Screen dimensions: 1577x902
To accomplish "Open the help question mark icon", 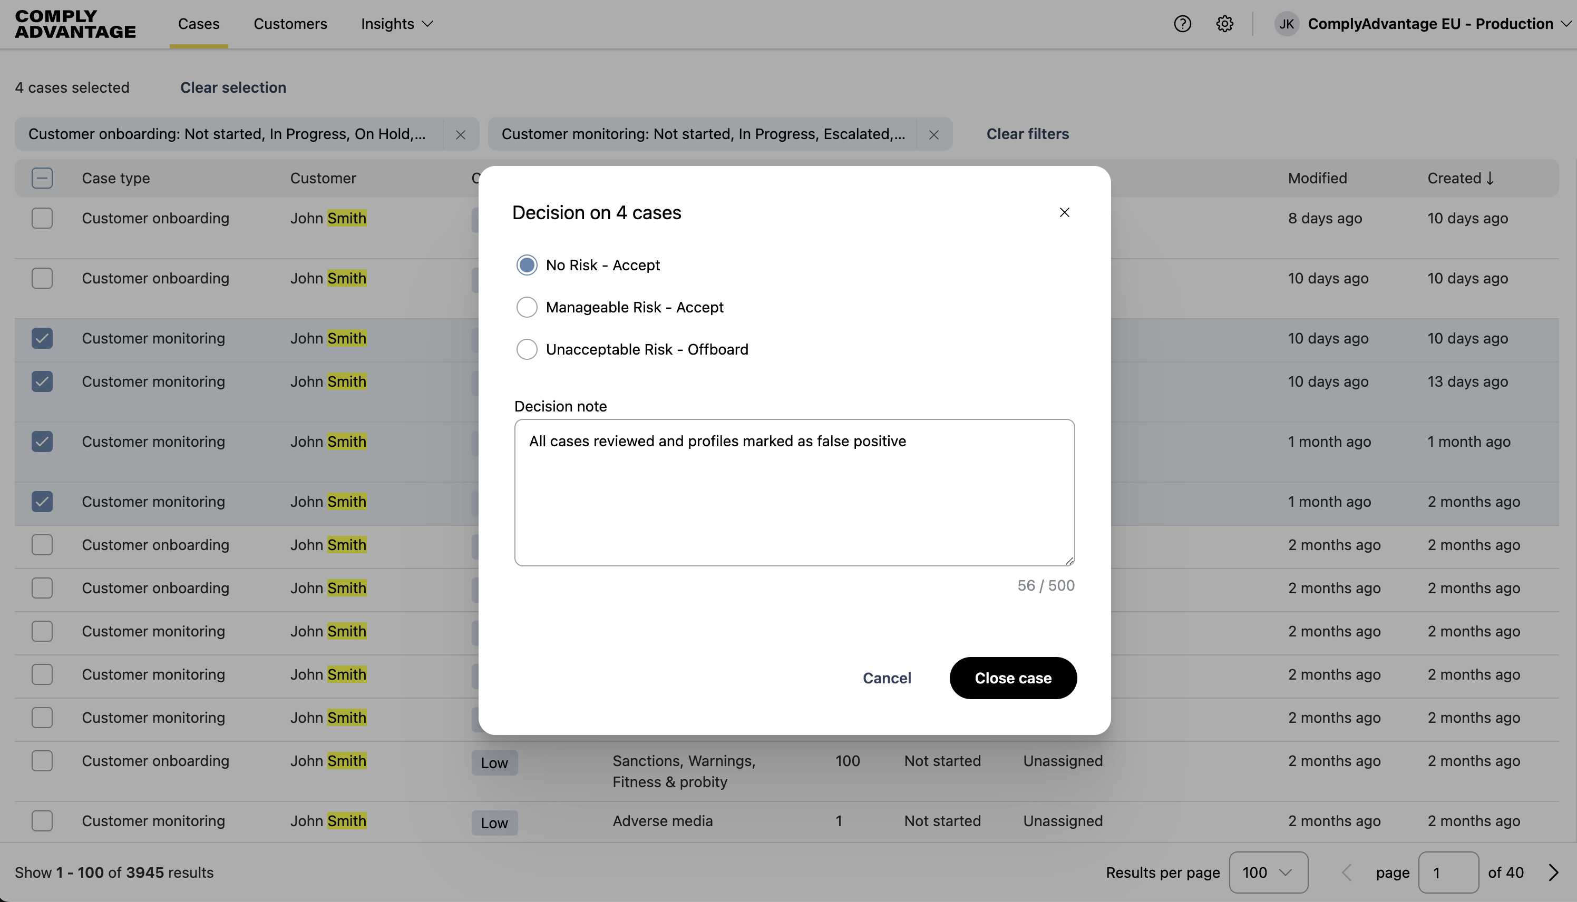I will click(1182, 24).
